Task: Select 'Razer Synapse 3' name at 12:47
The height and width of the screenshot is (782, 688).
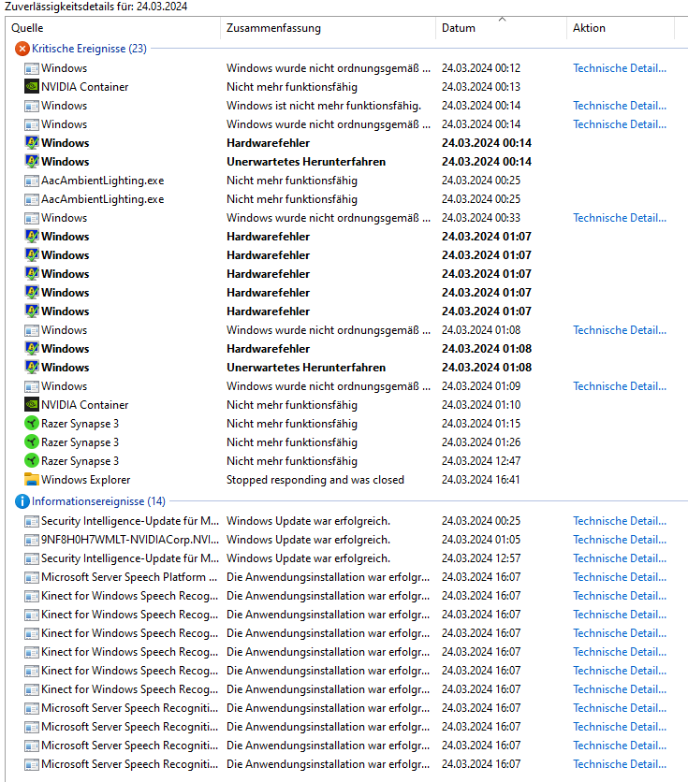Action: (x=80, y=461)
